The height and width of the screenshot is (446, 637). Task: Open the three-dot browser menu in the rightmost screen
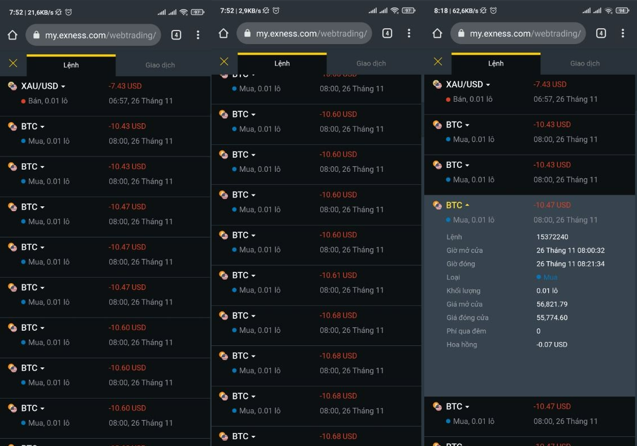[623, 33]
